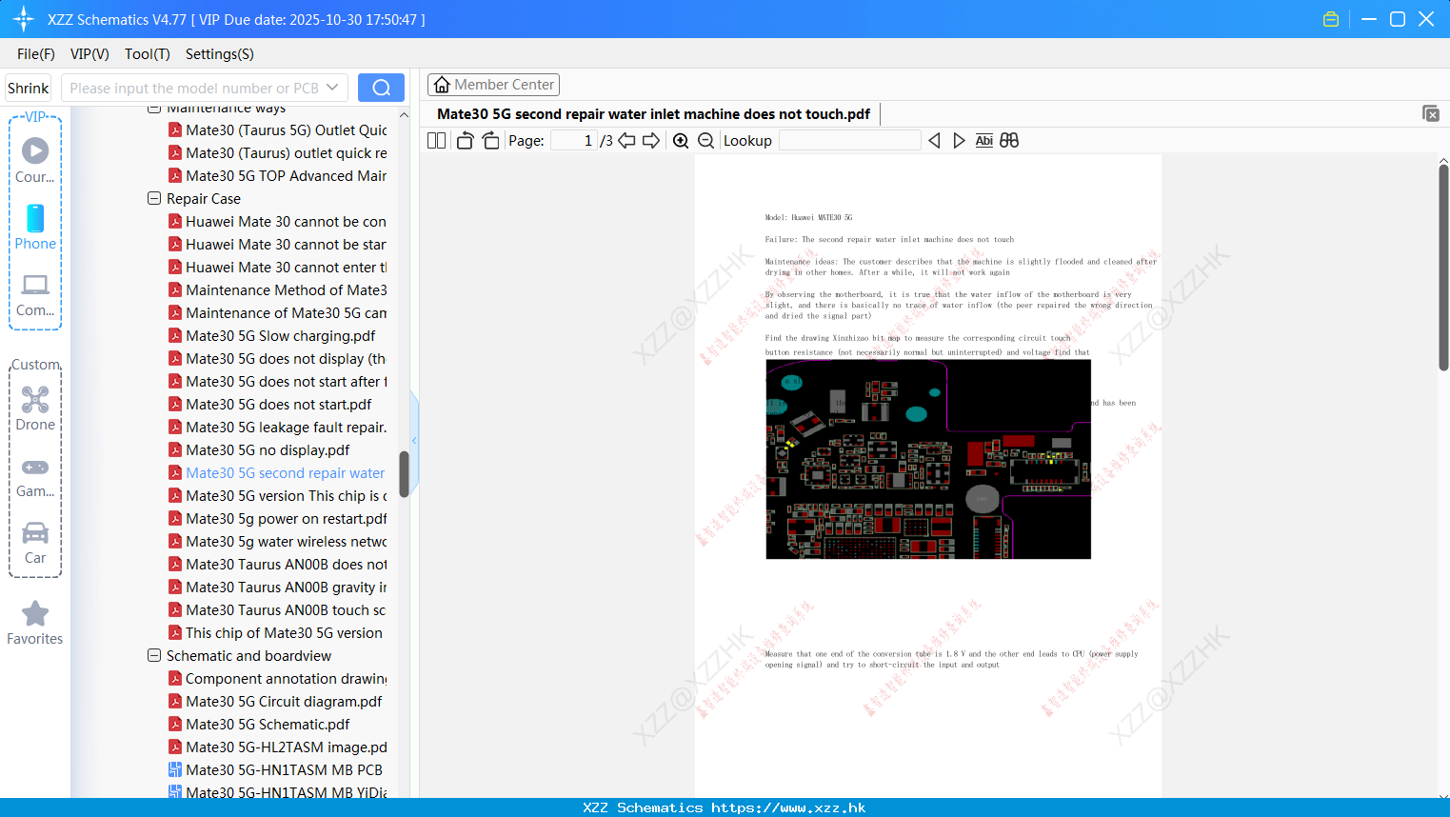
Task: Click the file tree vertical scrollbar thumb
Action: point(404,473)
